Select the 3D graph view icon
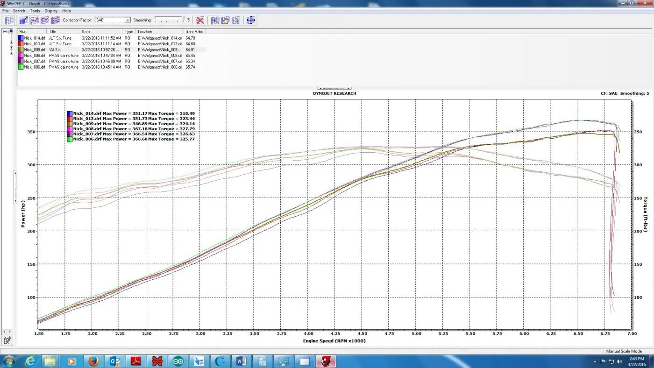Viewport: 654px width, 368px height. (24, 20)
